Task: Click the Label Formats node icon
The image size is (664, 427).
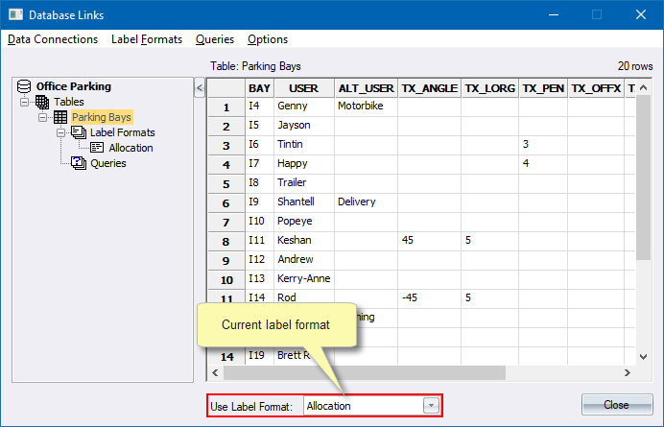Action: (x=79, y=132)
